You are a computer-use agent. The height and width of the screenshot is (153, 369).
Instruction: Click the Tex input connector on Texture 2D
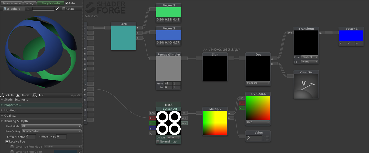point(184,123)
